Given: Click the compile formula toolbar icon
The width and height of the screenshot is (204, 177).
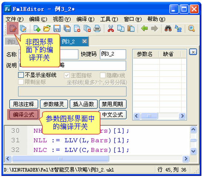Looking at the screenshot, I should pyautogui.click(x=13, y=28).
